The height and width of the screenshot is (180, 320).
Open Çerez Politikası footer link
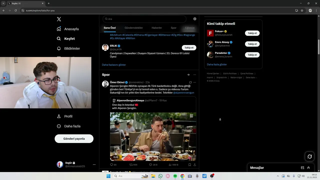[x=247, y=73]
